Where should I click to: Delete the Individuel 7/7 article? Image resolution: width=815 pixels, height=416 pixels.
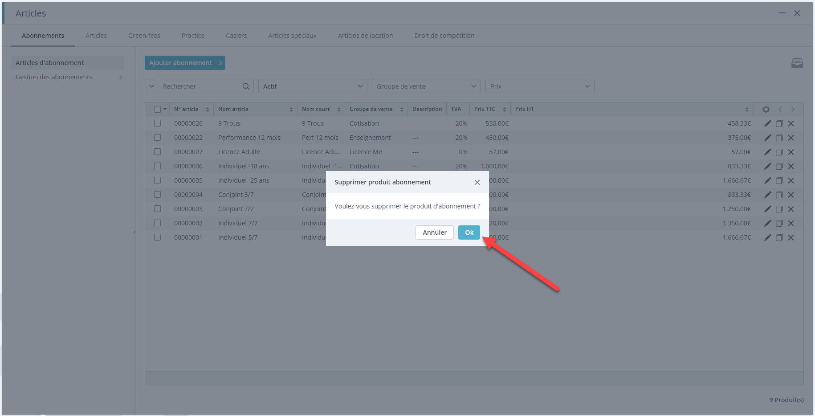(x=791, y=223)
